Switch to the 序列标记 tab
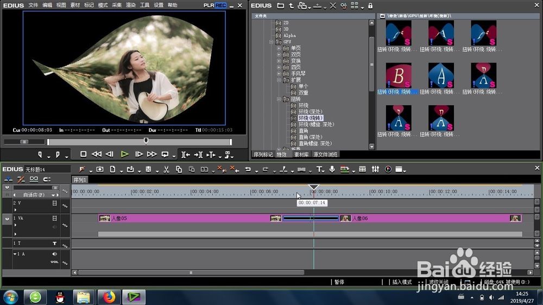This screenshot has height=305, width=543. coord(263,155)
